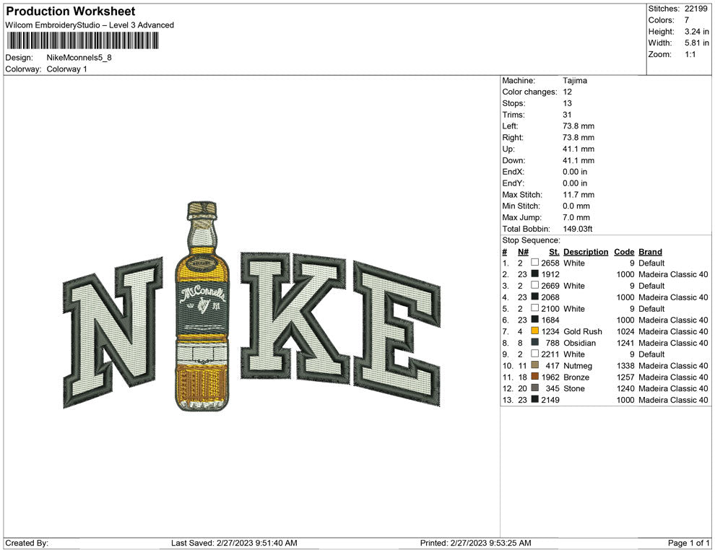Click the "Stop Sequence:" heading
715x550 pixels.
[x=531, y=240]
